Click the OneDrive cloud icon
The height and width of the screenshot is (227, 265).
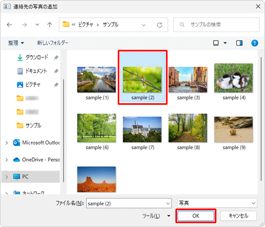pos(16,160)
